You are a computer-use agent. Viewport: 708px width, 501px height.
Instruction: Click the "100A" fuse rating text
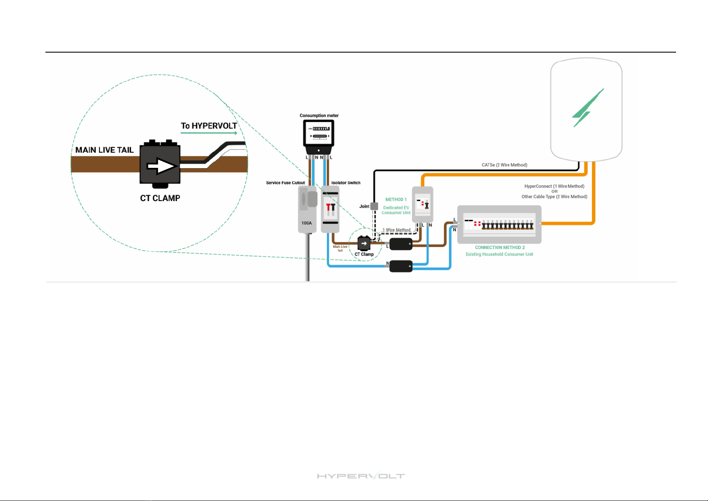307,223
